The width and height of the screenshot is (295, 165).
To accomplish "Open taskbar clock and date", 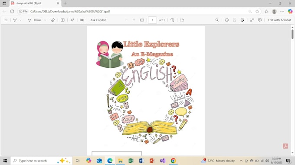I will coord(277,161).
